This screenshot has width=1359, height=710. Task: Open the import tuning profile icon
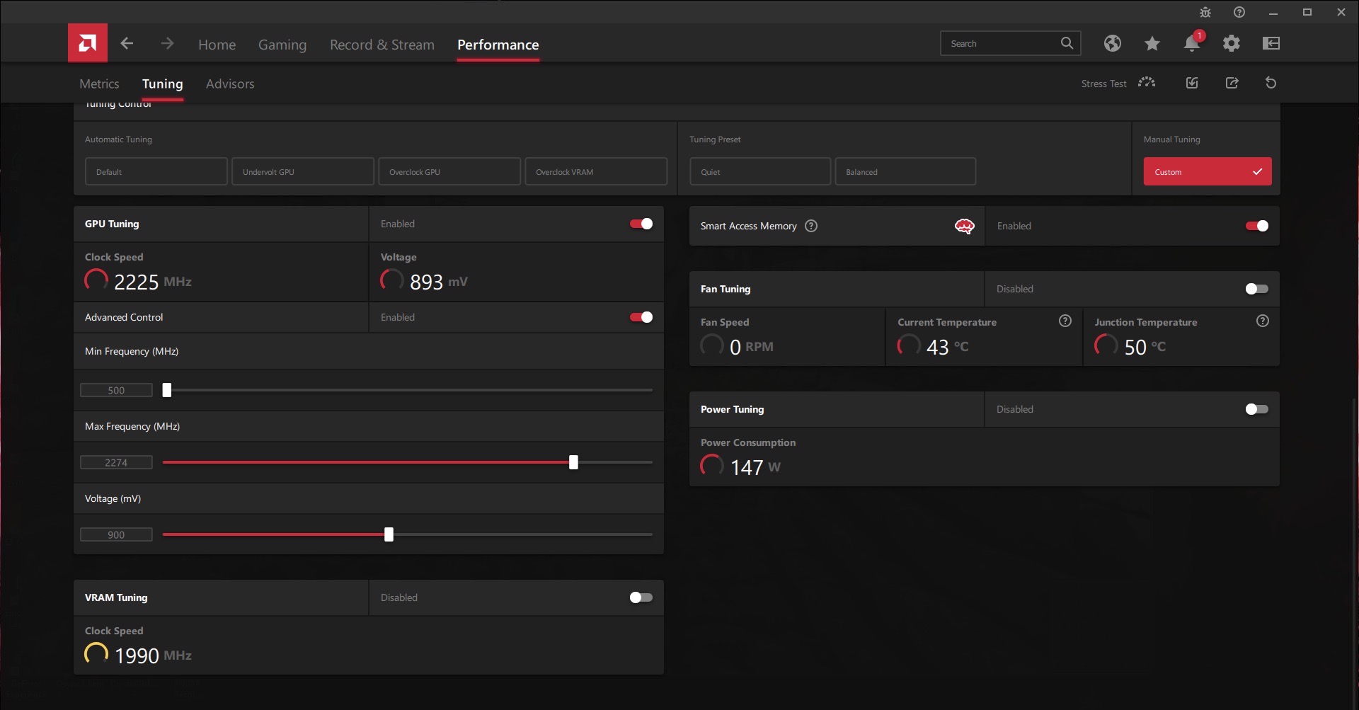point(1192,83)
